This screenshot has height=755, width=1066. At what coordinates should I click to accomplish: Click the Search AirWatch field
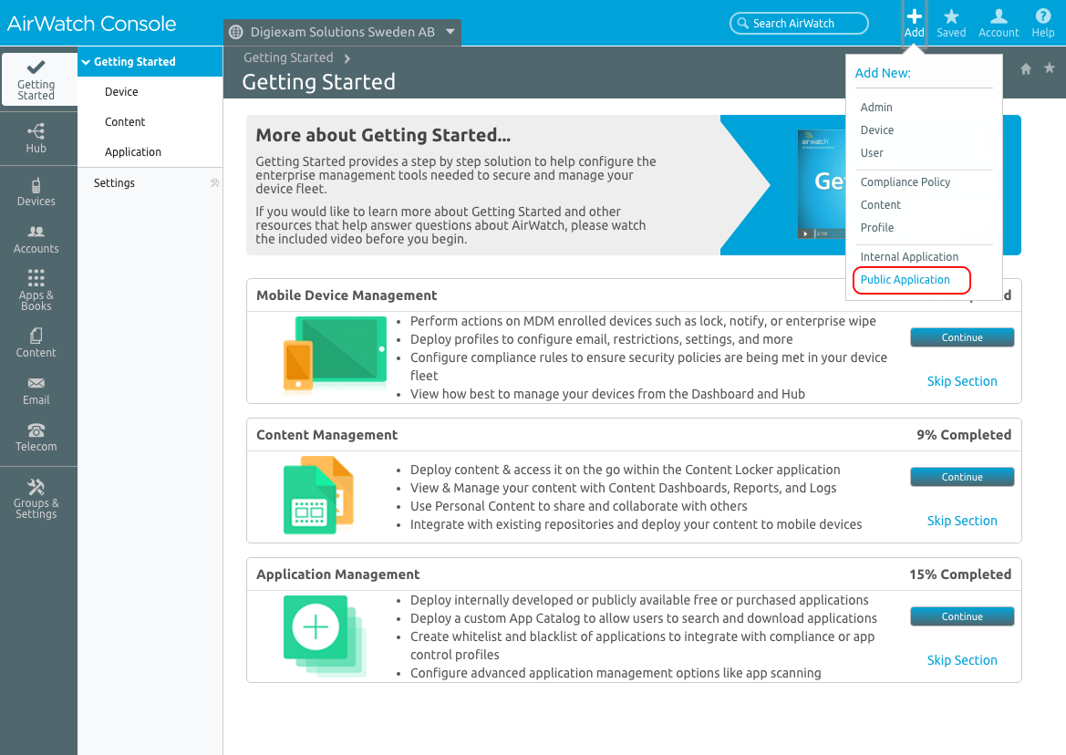[x=799, y=23]
